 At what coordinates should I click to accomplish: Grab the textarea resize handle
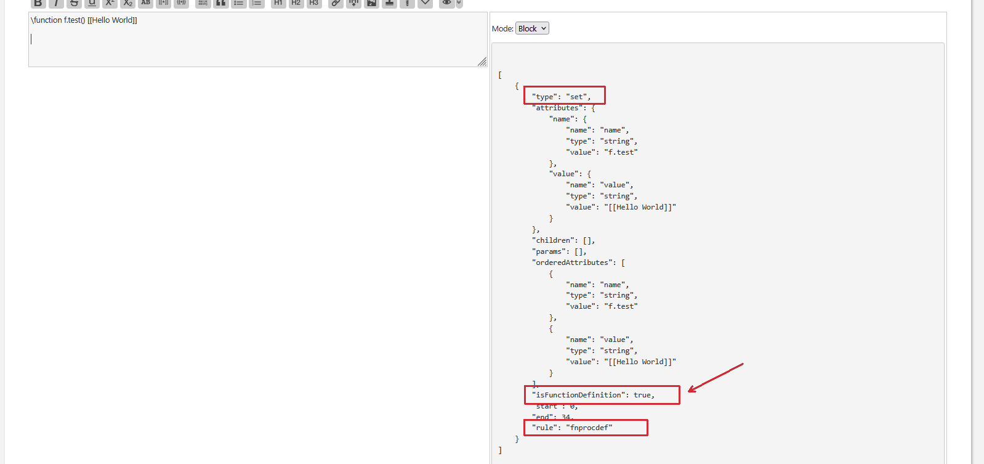coord(482,62)
